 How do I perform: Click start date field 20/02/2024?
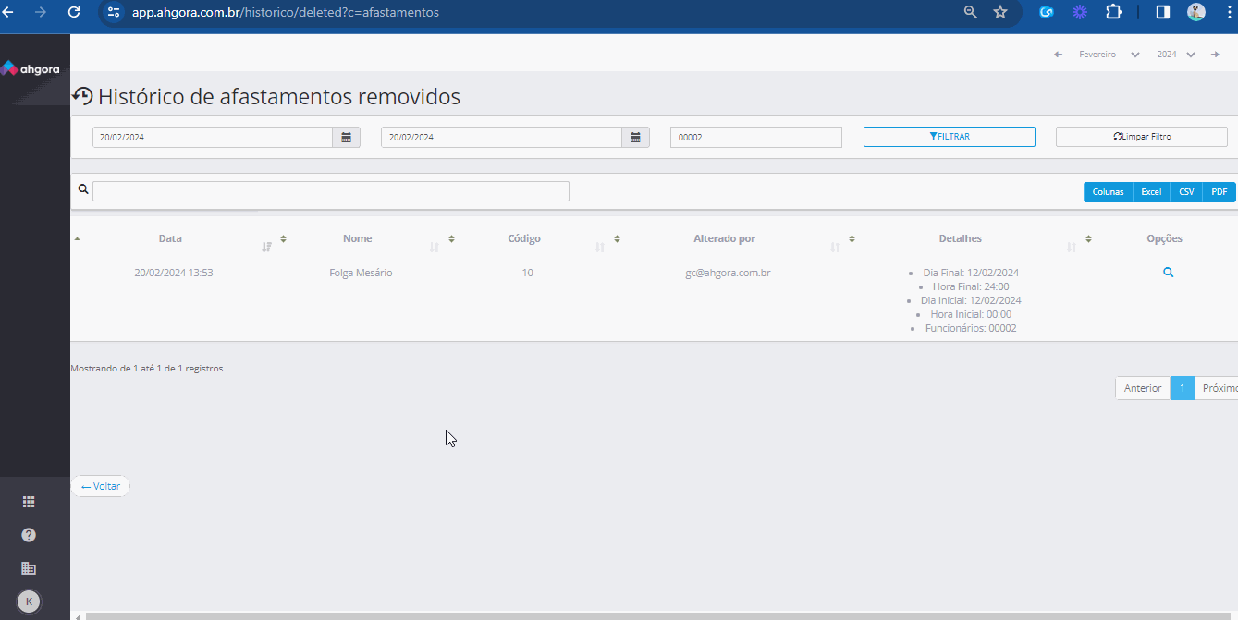213,137
